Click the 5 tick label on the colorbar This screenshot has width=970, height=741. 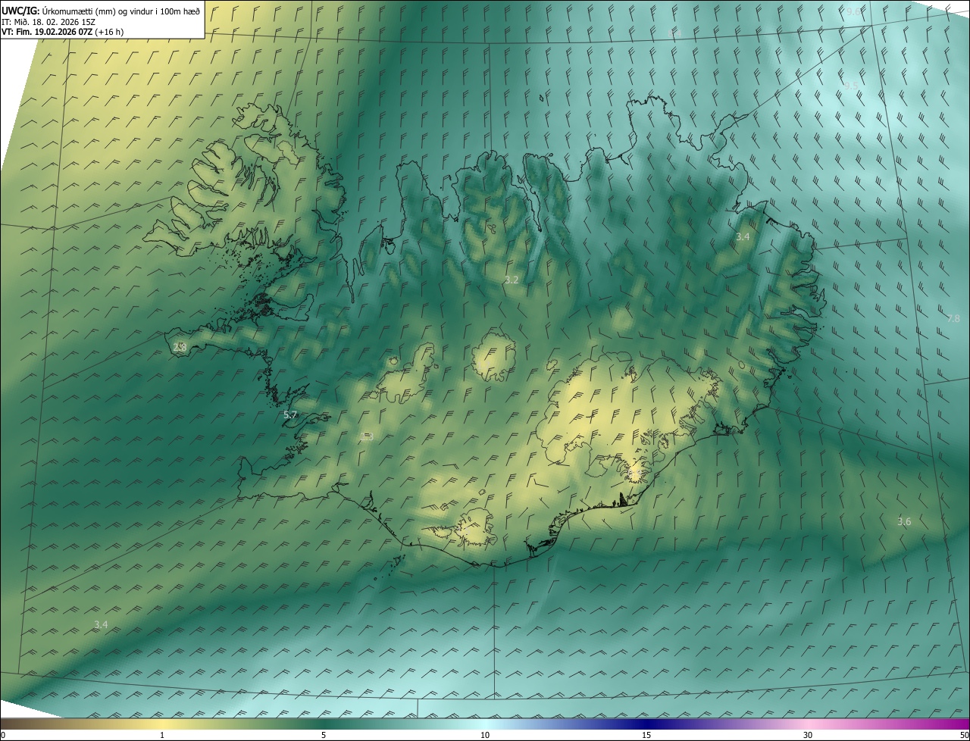pyautogui.click(x=324, y=735)
